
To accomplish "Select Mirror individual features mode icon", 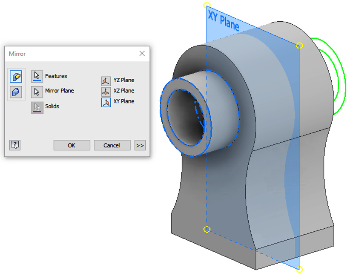I will coord(16,77).
